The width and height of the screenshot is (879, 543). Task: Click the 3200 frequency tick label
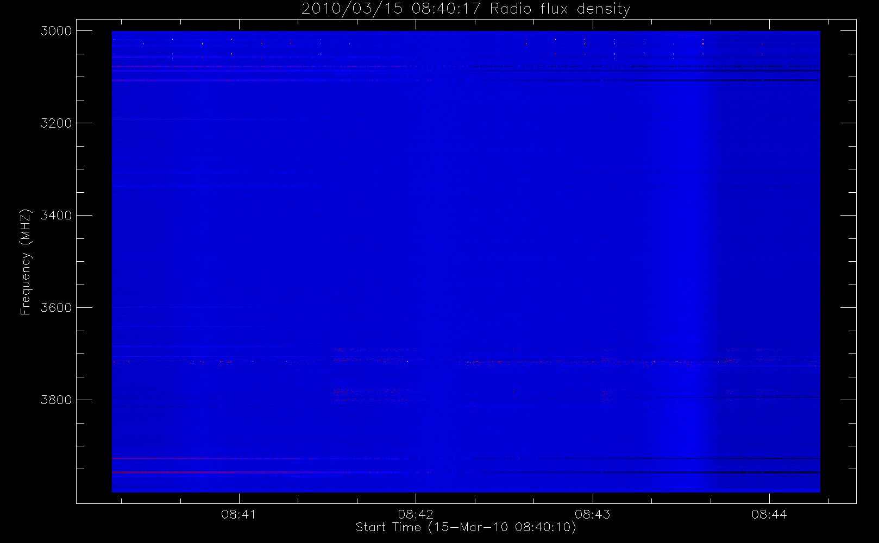coord(56,123)
